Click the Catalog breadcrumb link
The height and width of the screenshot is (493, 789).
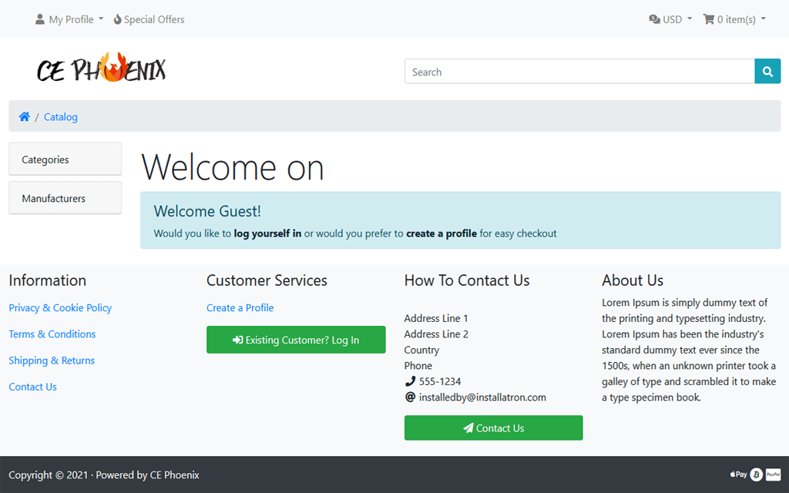tap(60, 117)
